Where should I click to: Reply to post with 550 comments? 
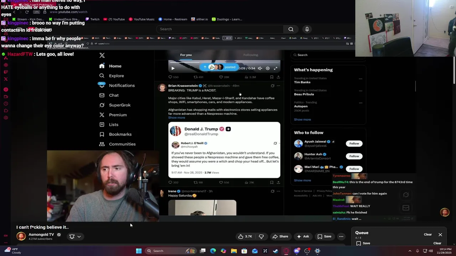(173, 77)
